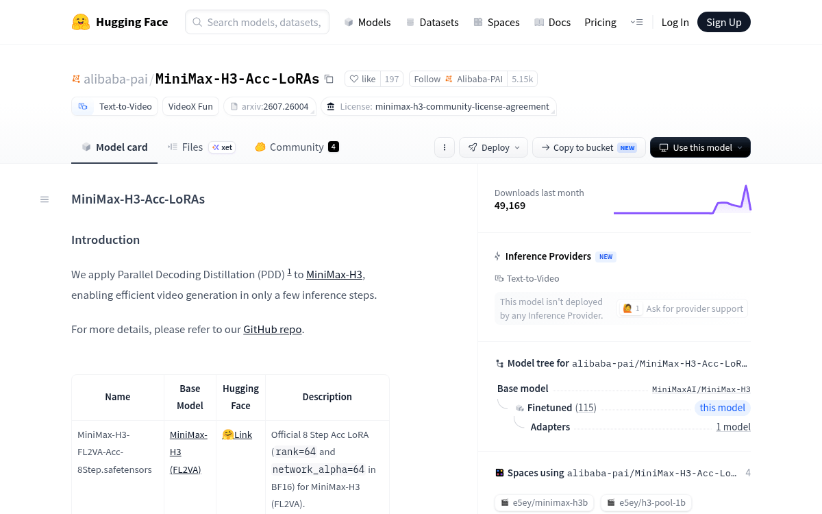The height and width of the screenshot is (514, 822).
Task: Expand the Deploy dropdown
Action: coord(494,147)
